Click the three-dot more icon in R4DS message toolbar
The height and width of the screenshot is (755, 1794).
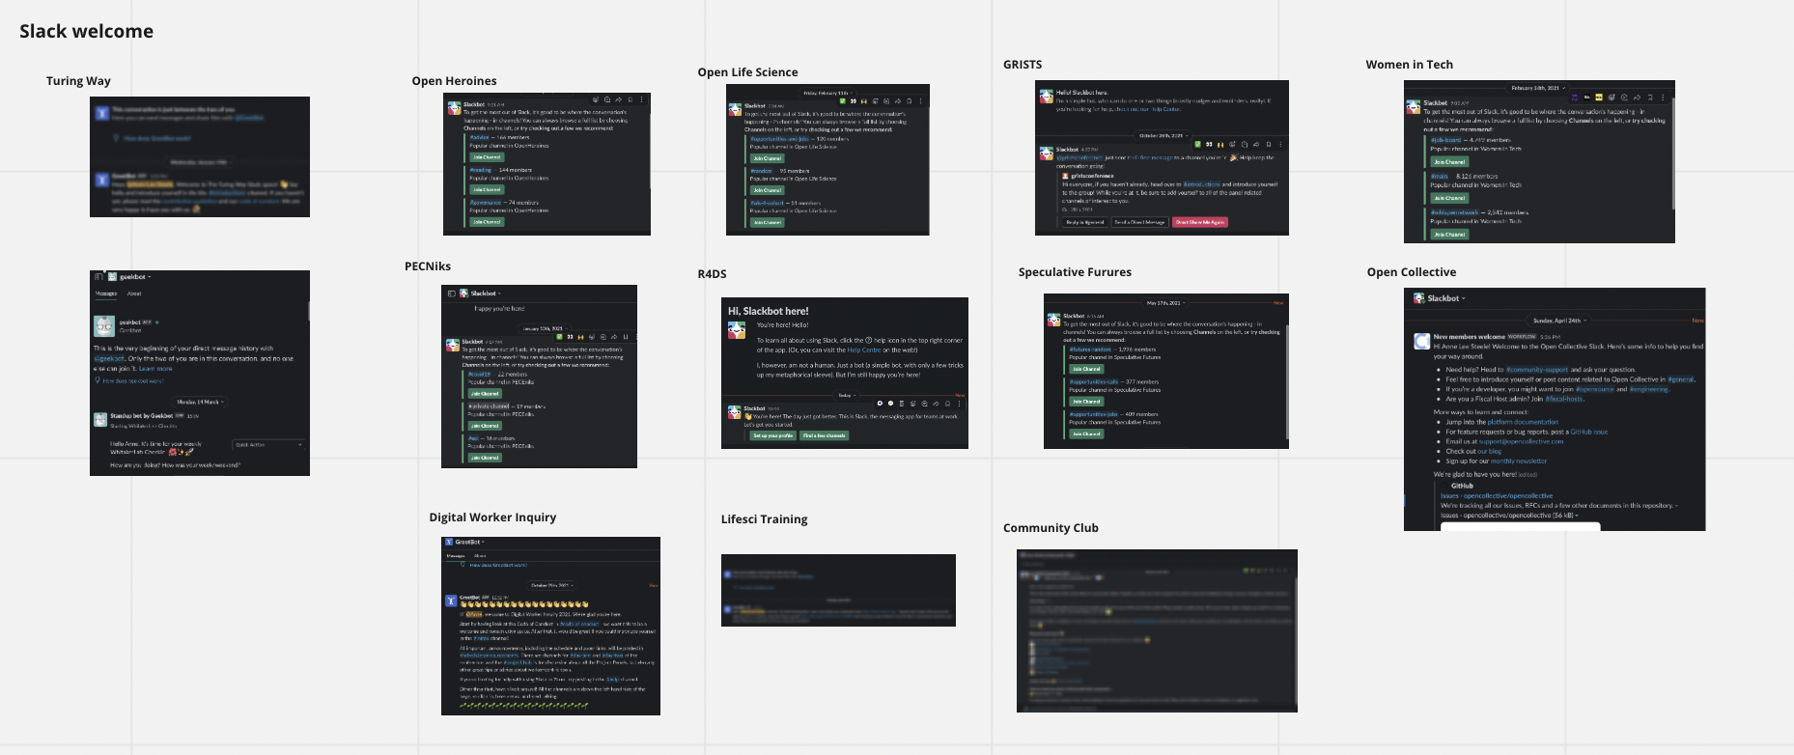click(960, 404)
